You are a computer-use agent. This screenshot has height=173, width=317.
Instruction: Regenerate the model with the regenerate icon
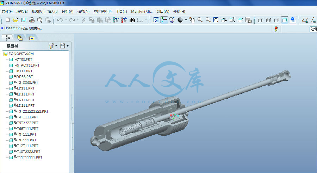point(116,20)
